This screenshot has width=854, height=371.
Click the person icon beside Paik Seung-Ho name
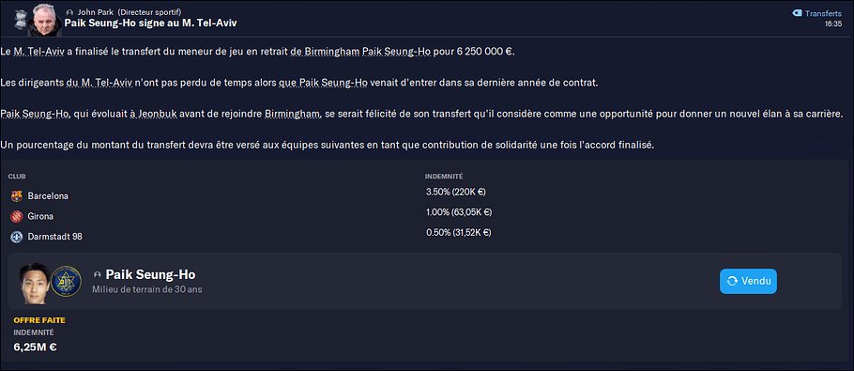pyautogui.click(x=97, y=274)
